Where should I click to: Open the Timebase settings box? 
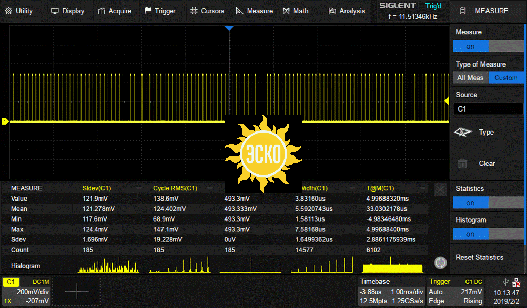tap(391, 291)
